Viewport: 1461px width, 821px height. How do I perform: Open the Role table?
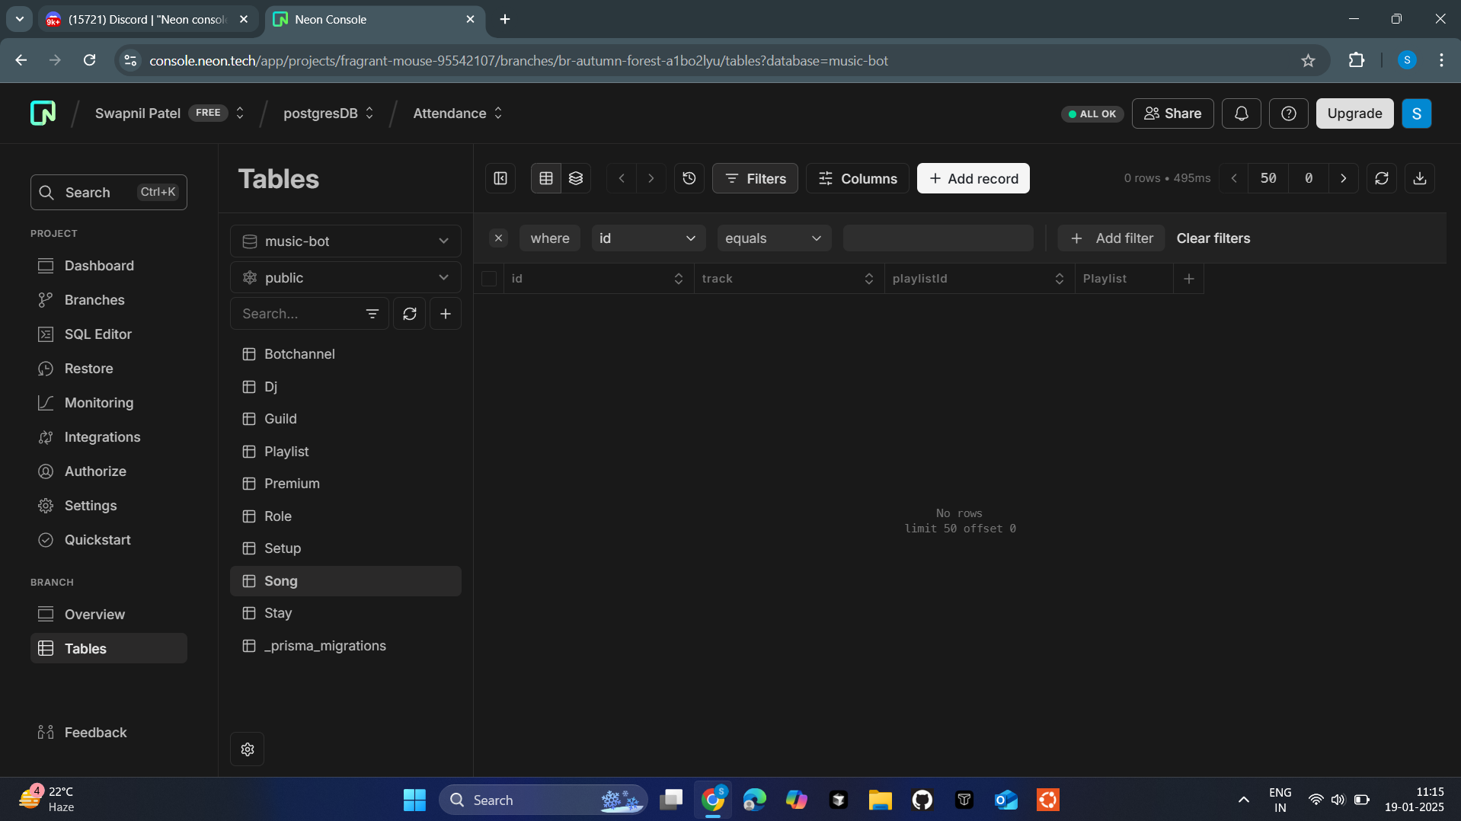pyautogui.click(x=346, y=516)
